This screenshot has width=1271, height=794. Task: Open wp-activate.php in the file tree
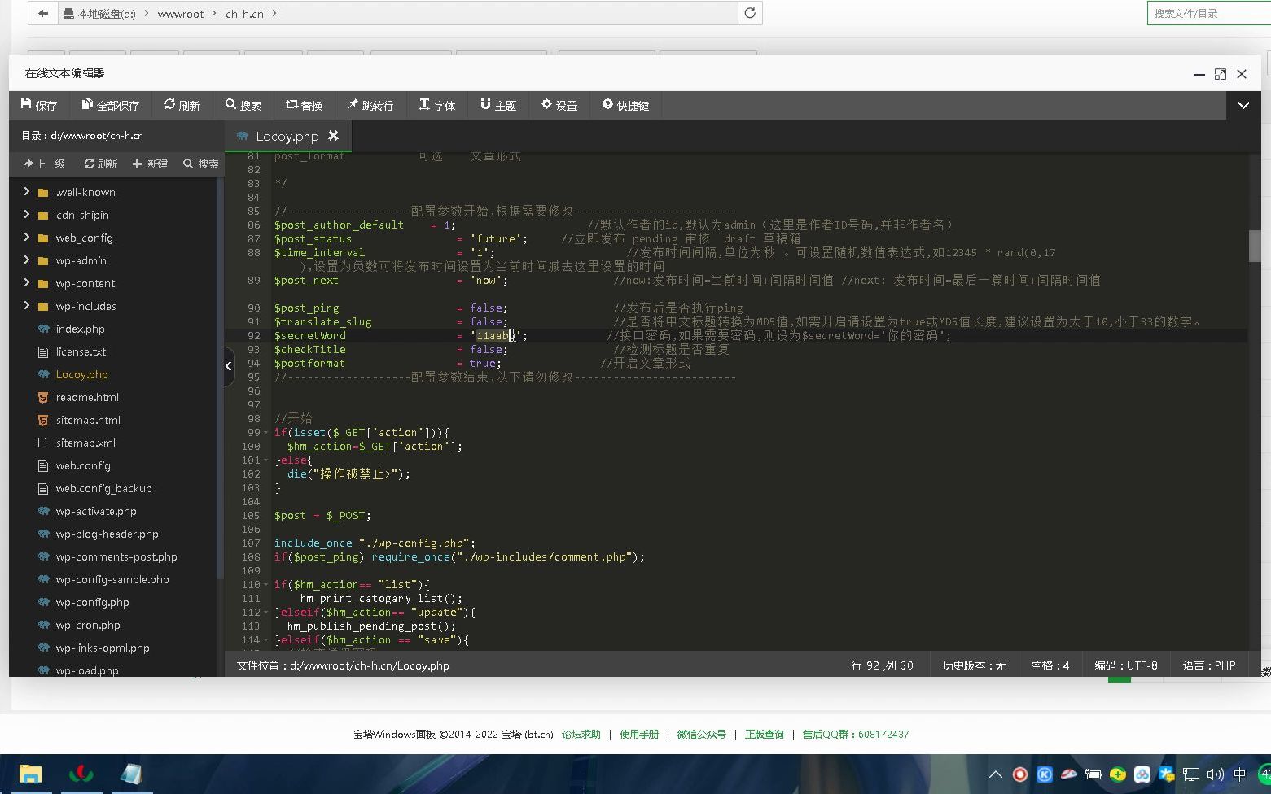click(96, 511)
